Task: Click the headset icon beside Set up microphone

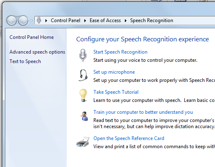Action: click(83, 75)
